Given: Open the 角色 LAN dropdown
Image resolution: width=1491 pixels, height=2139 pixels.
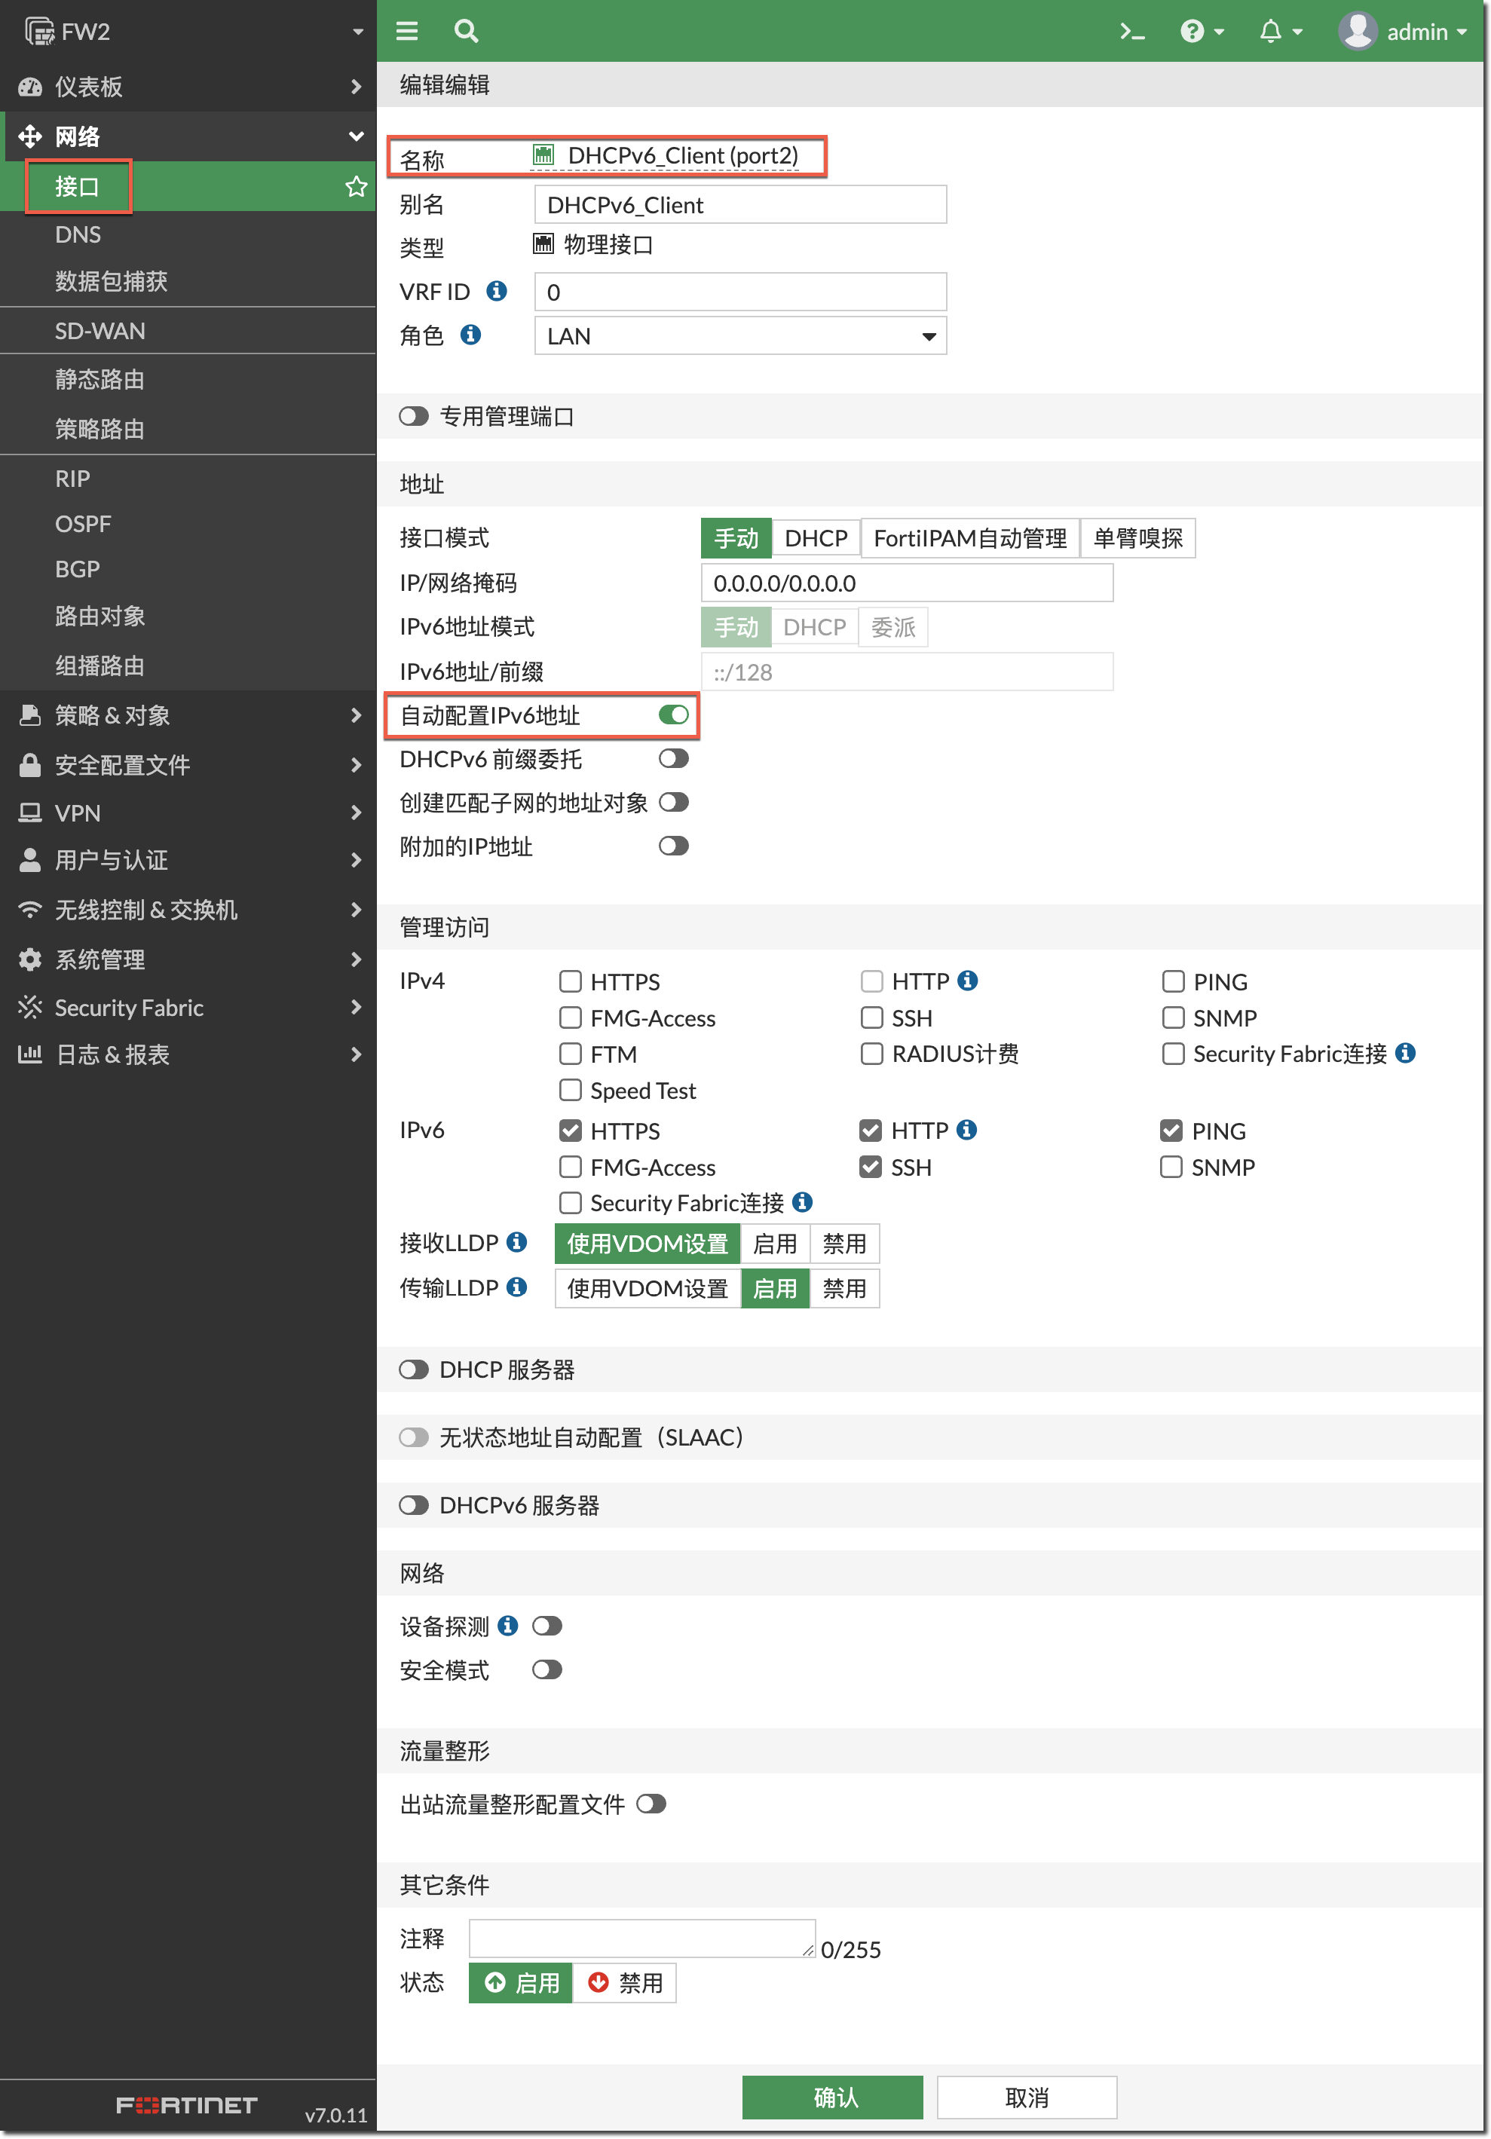Looking at the screenshot, I should point(740,335).
